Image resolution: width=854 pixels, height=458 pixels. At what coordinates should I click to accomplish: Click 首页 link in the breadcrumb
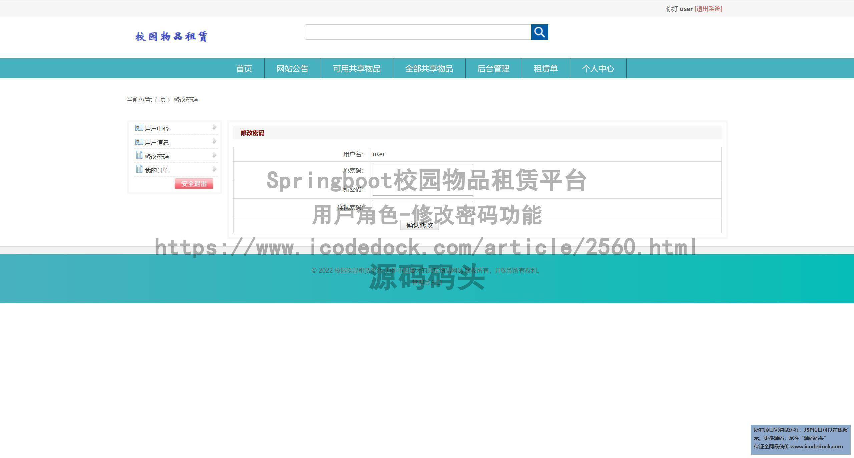click(160, 100)
